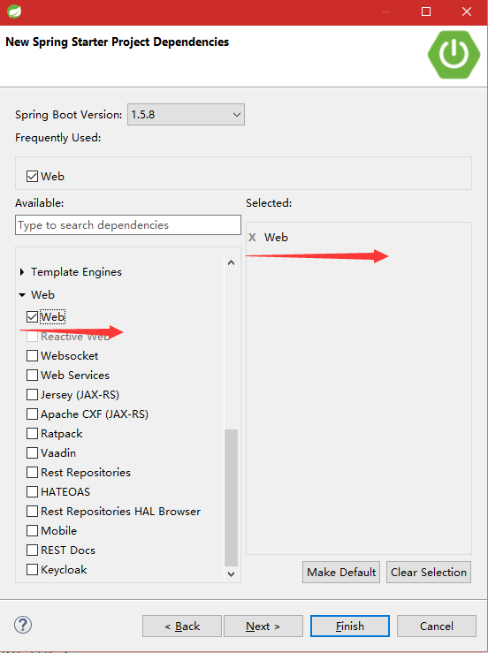Check the Keycloak dependency
Image resolution: width=488 pixels, height=653 pixels.
(32, 569)
